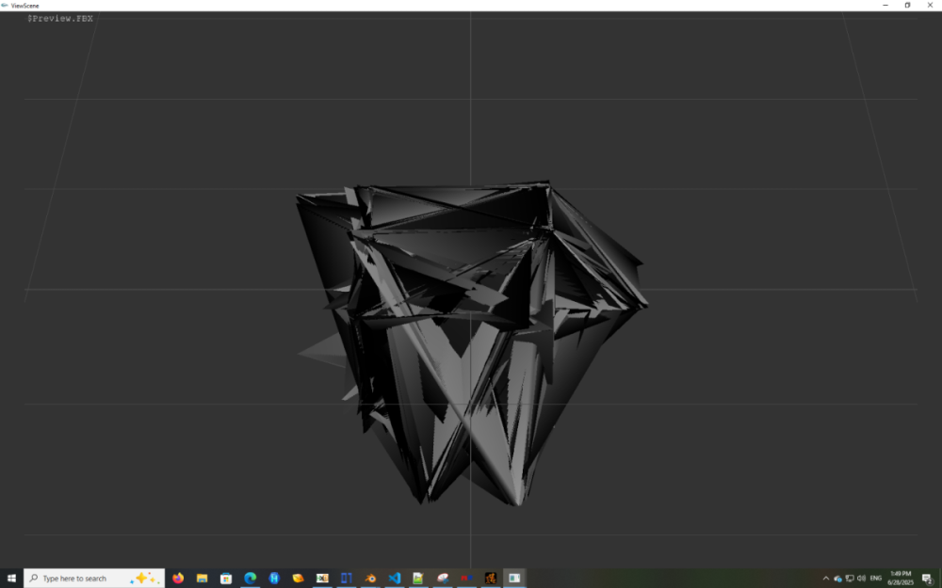Launch Microsoft Edge from the taskbar
This screenshot has height=588, width=942.
coord(251,578)
